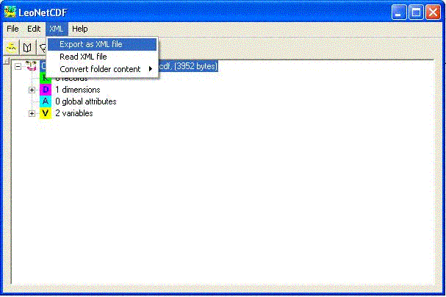Select the '2 variables' tree row

[74, 113]
